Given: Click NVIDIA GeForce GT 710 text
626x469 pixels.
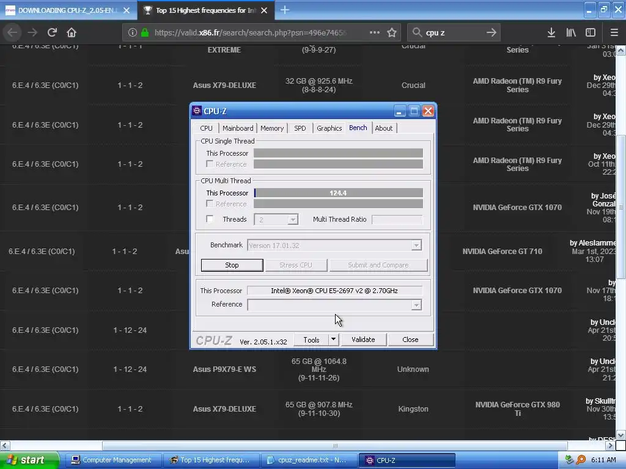Looking at the screenshot, I should [x=503, y=251].
